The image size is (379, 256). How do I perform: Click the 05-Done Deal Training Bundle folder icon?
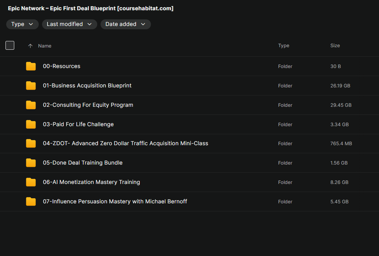tap(31, 163)
